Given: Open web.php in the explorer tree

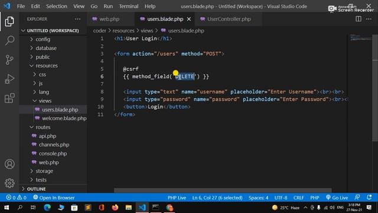Looking at the screenshot, I should pyautogui.click(x=48, y=162).
